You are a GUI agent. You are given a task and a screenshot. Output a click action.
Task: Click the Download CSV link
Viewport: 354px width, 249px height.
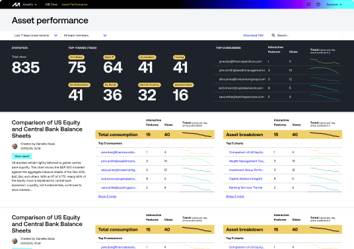point(254,36)
